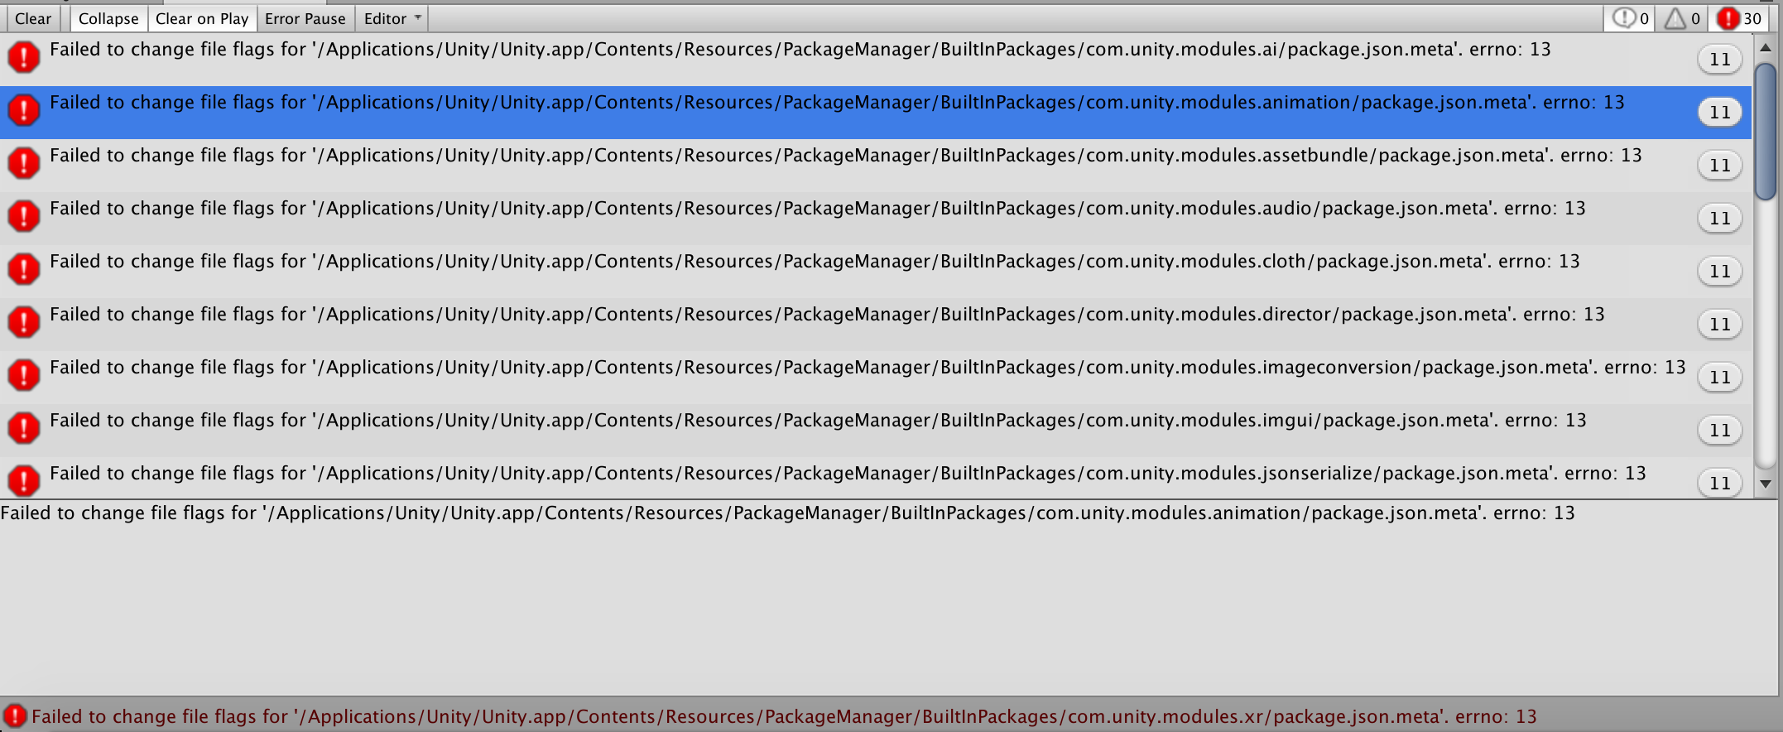Select the com.unity.modules.imageconversion error message

(876, 378)
